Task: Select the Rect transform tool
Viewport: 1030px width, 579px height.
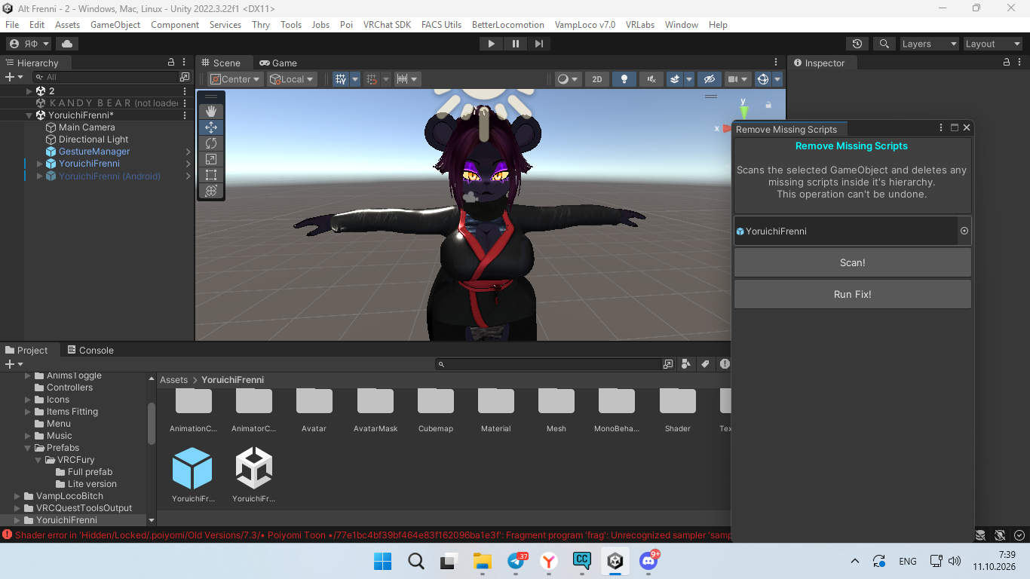Action: (x=211, y=175)
